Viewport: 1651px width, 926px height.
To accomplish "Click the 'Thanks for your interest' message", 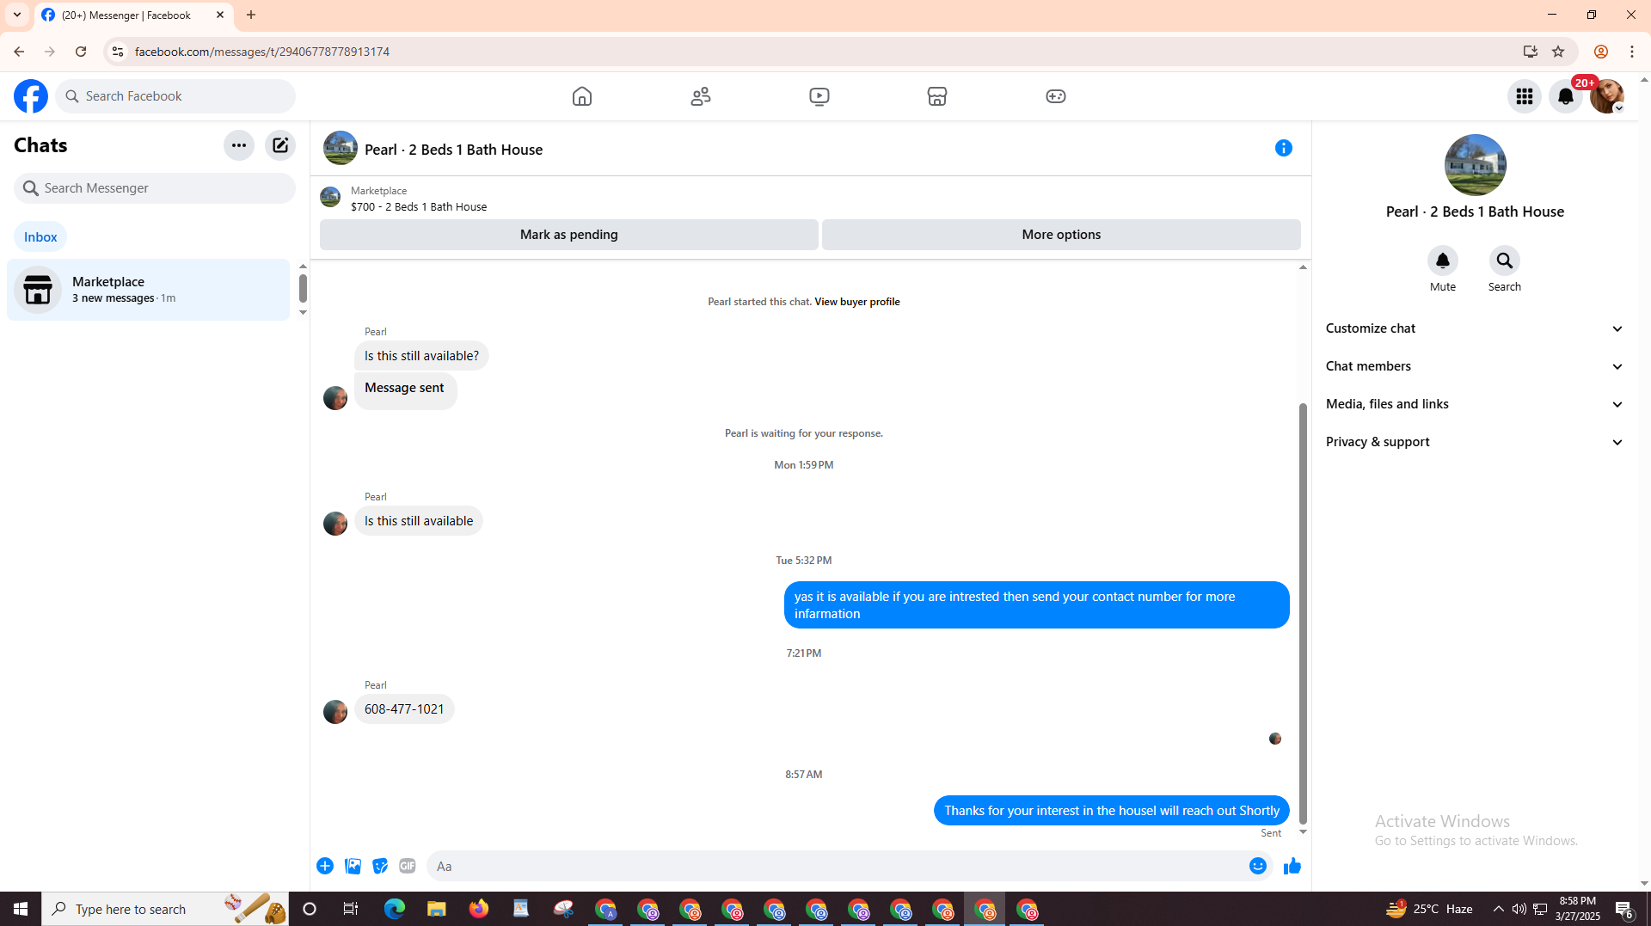I will pyautogui.click(x=1112, y=811).
